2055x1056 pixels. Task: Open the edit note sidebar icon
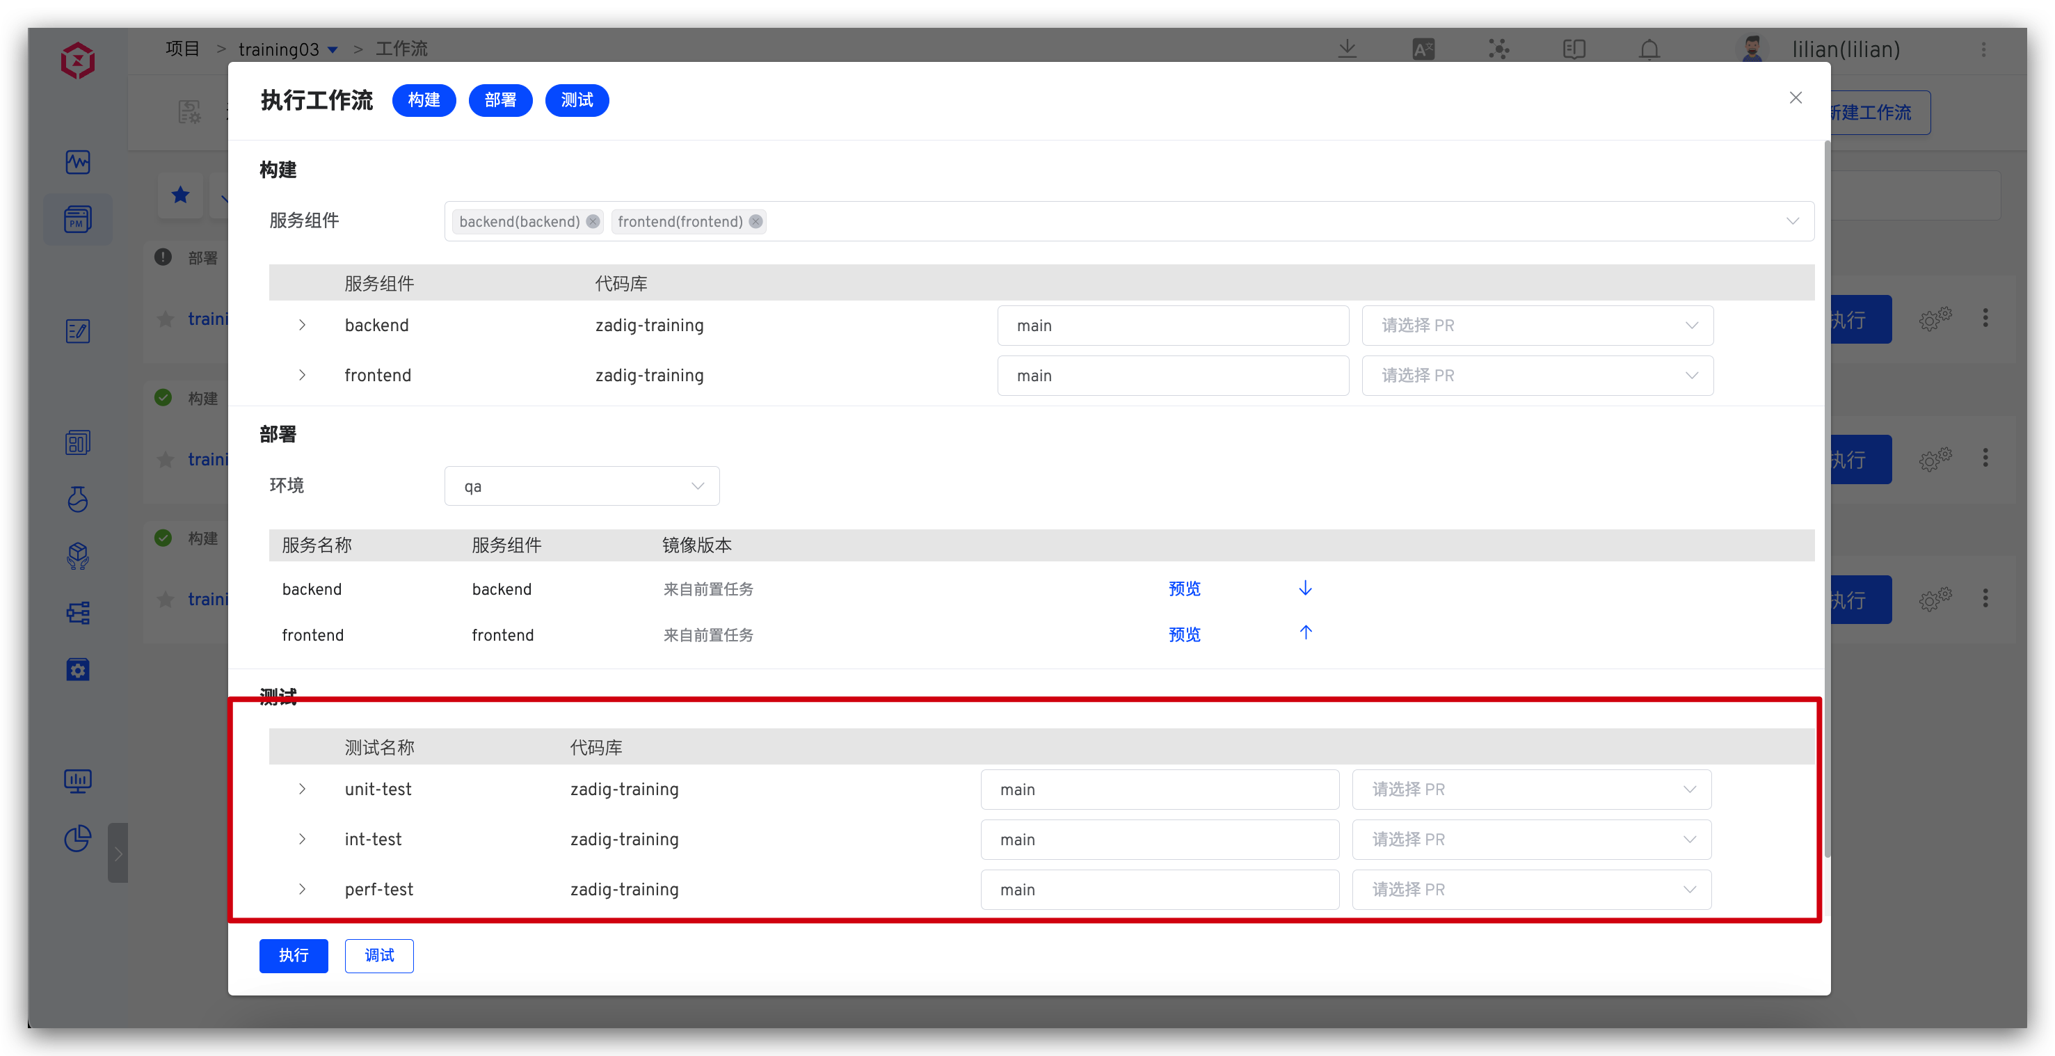[x=77, y=330]
